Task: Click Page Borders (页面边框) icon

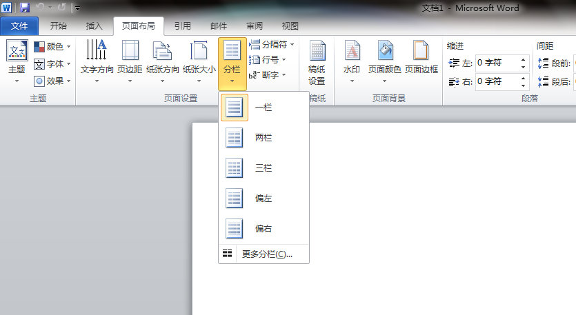Action: [x=421, y=50]
